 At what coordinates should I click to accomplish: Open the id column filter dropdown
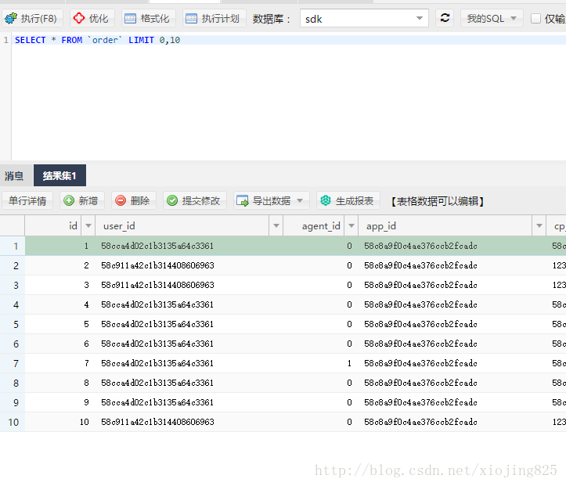(x=88, y=226)
